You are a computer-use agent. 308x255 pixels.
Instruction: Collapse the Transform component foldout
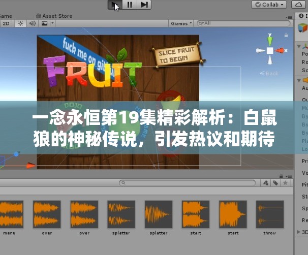tap(299, 46)
